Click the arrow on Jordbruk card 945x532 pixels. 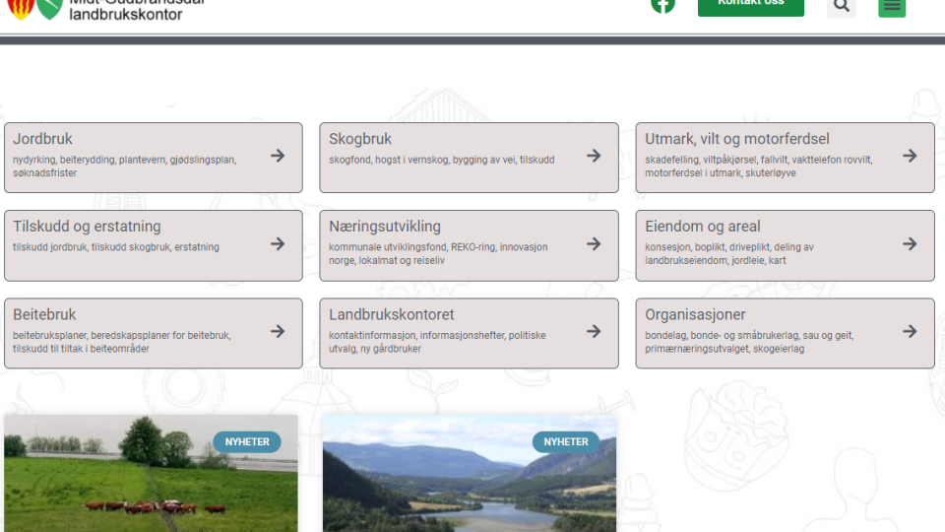point(278,156)
